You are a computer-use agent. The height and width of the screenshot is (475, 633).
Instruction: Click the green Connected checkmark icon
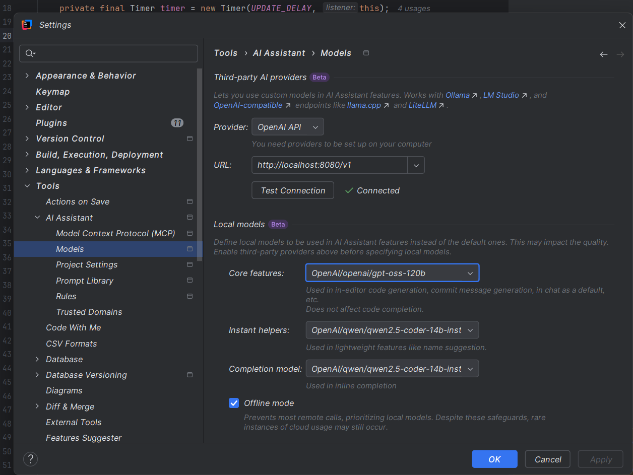(x=349, y=190)
